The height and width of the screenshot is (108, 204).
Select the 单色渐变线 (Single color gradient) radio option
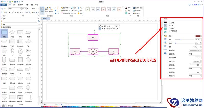(x=169, y=31)
